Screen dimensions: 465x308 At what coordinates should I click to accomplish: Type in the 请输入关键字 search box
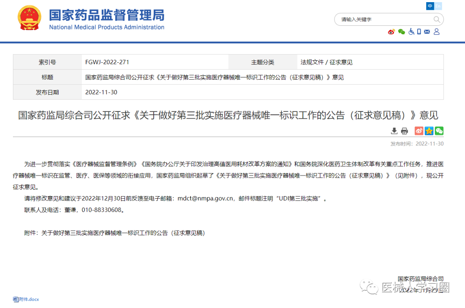383,19
